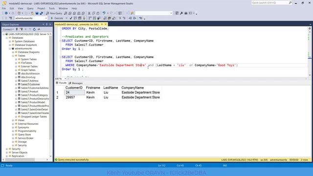Click the New Query button
The image size is (313, 176).
pos(54,13)
